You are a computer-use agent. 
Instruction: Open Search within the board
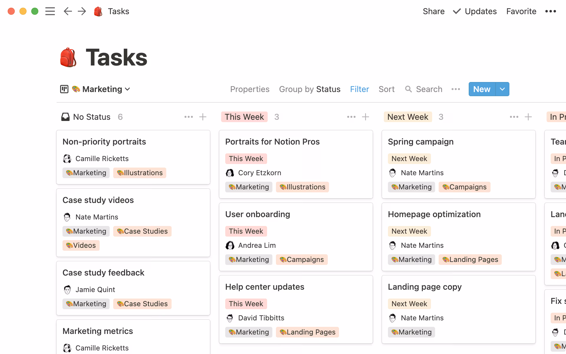tap(423, 89)
